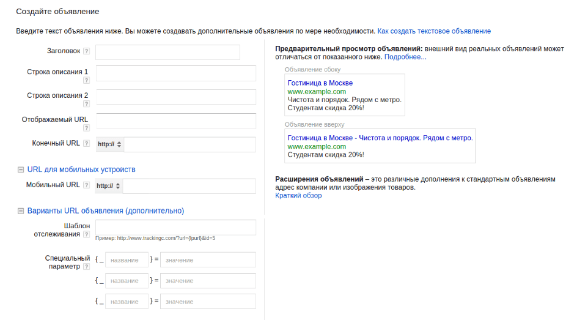The width and height of the screenshot is (566, 320).
Task: Click the Заголовок input field
Action: [167, 52]
